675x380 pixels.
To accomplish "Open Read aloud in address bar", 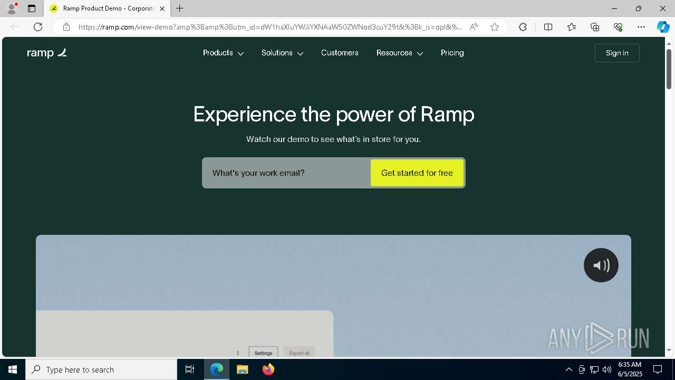I will tap(474, 27).
